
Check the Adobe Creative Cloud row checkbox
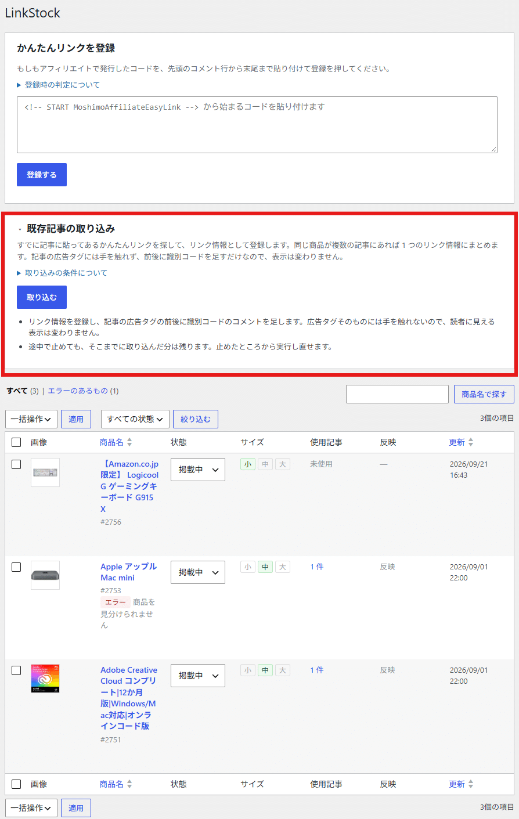coord(16,670)
